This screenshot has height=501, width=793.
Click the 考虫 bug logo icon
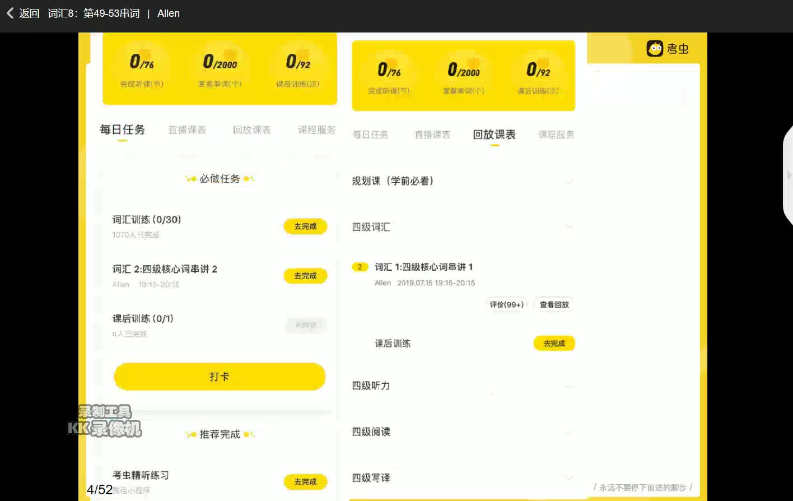[655, 49]
